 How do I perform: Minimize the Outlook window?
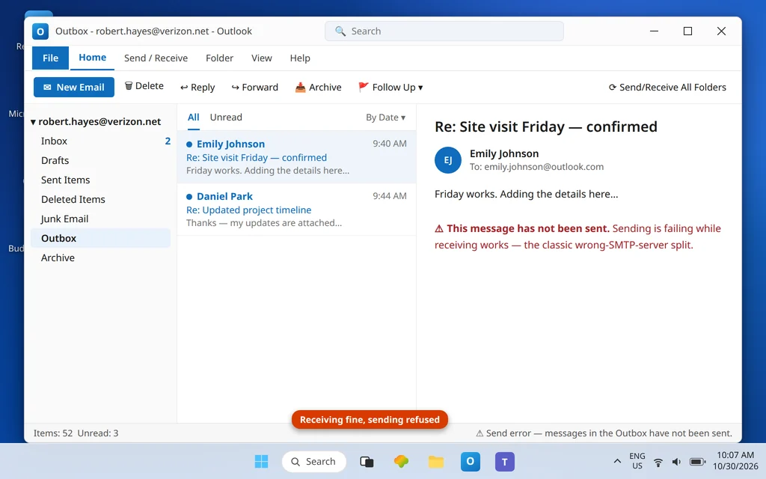click(654, 31)
